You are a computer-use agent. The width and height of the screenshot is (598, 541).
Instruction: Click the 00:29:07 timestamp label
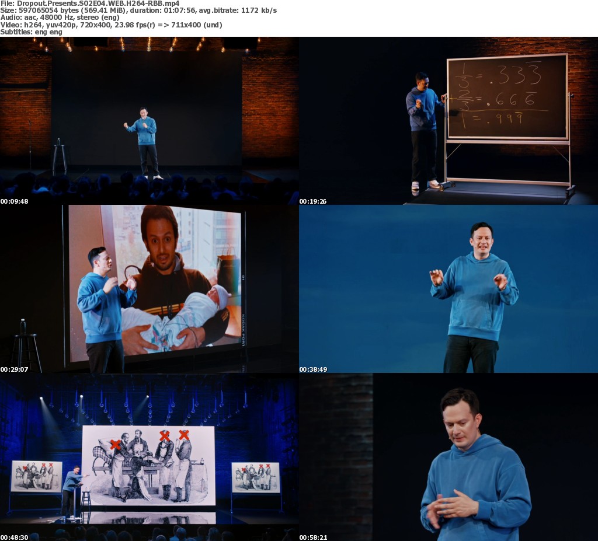15,369
